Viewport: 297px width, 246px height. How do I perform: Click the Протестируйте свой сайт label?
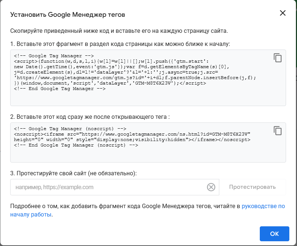(x=73, y=173)
